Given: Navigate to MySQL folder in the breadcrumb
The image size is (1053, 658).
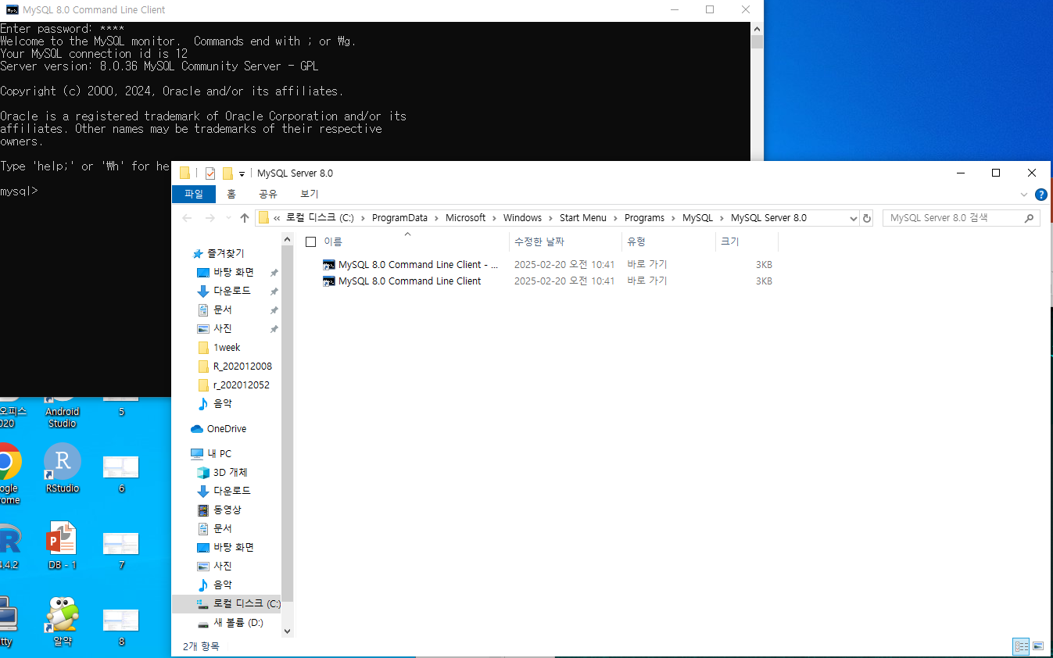Looking at the screenshot, I should pos(697,218).
